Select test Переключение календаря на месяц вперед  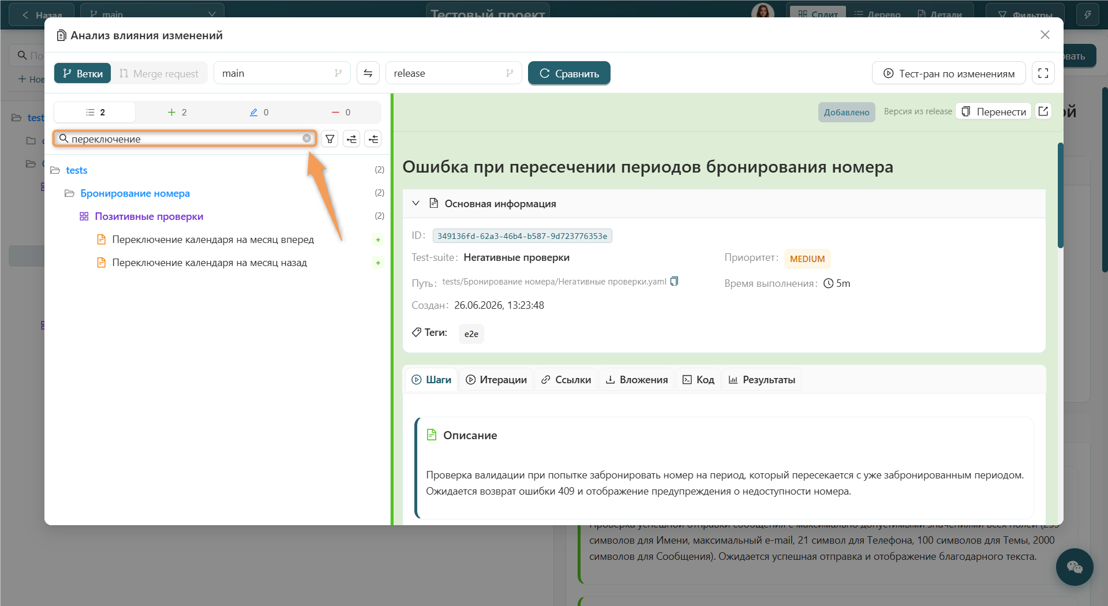click(212, 240)
